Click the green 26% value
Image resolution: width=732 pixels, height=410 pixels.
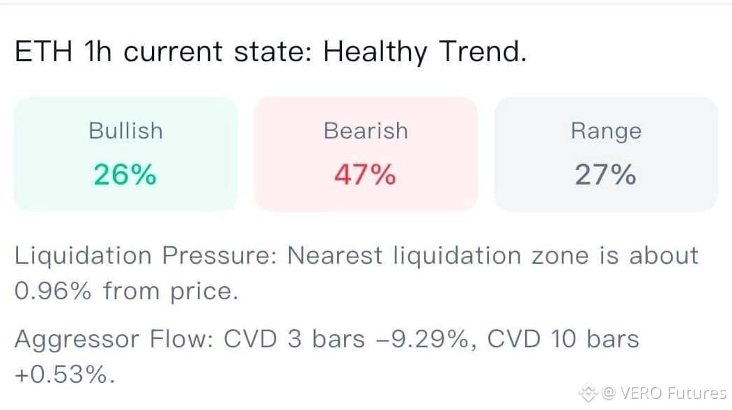(x=125, y=175)
